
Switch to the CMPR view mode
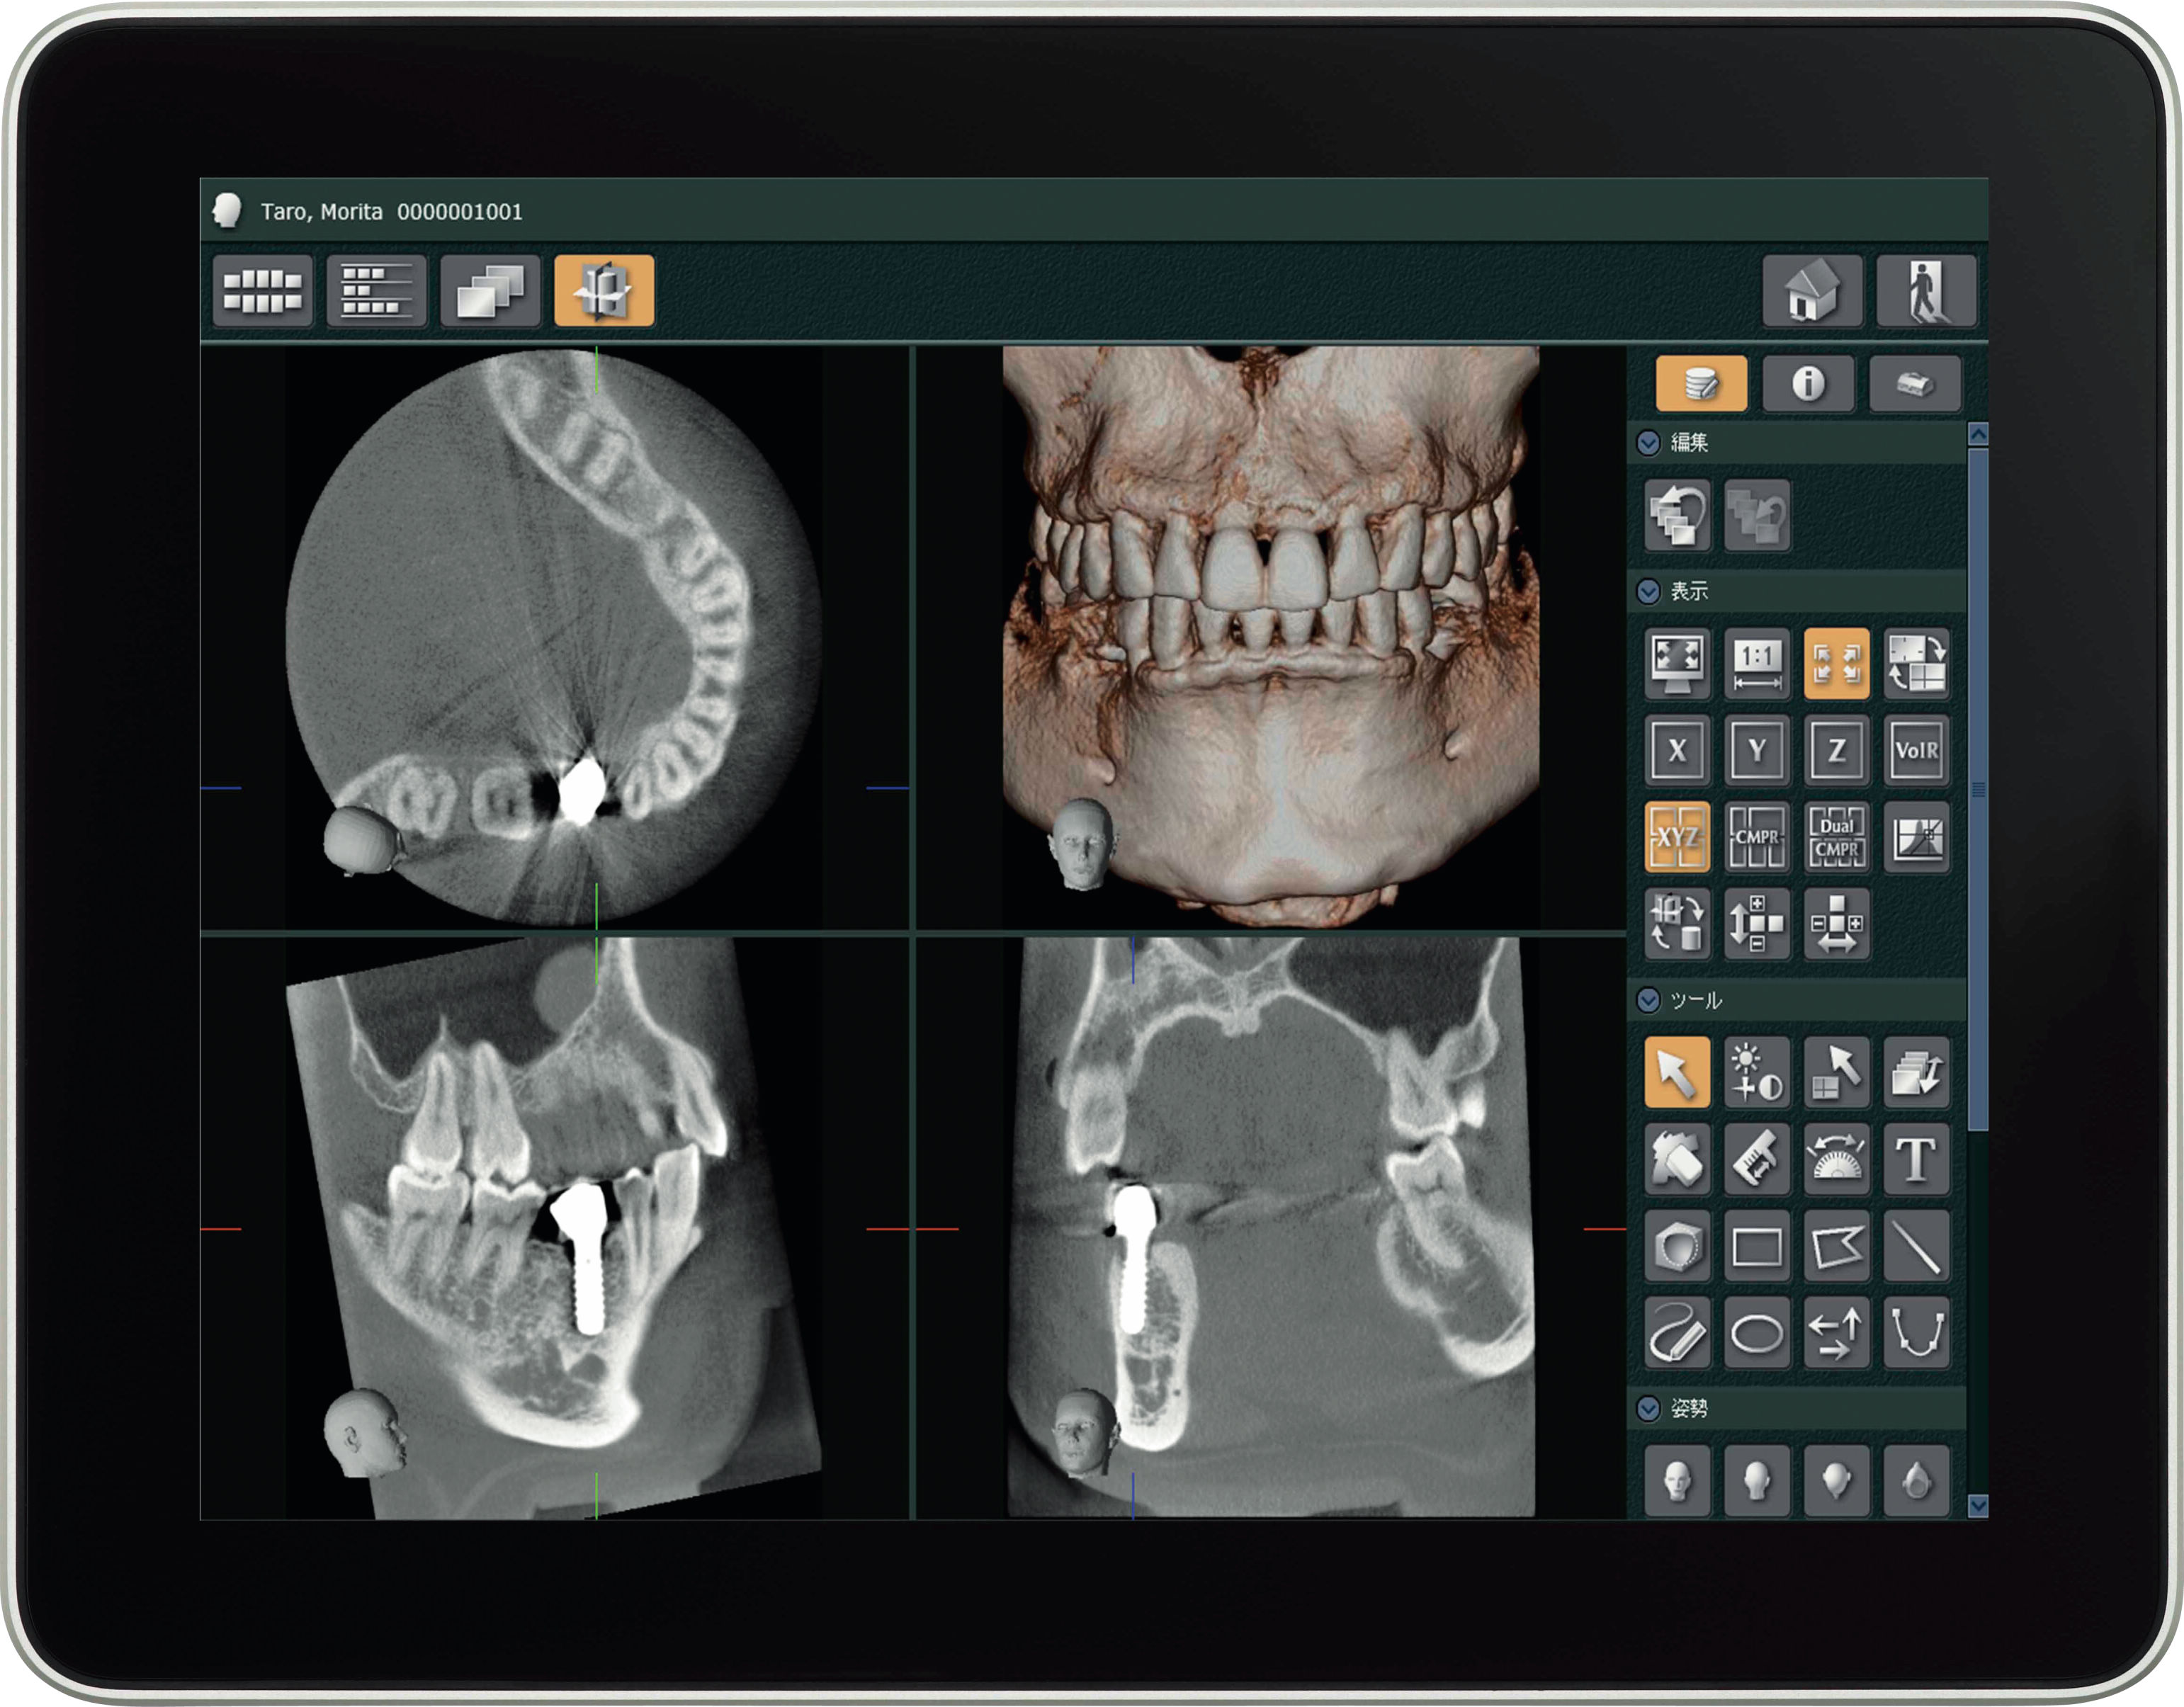pyautogui.click(x=1757, y=836)
